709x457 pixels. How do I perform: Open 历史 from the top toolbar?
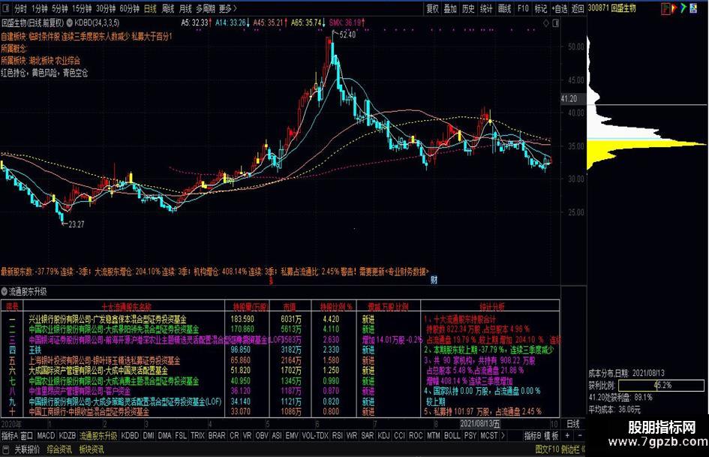(468, 8)
